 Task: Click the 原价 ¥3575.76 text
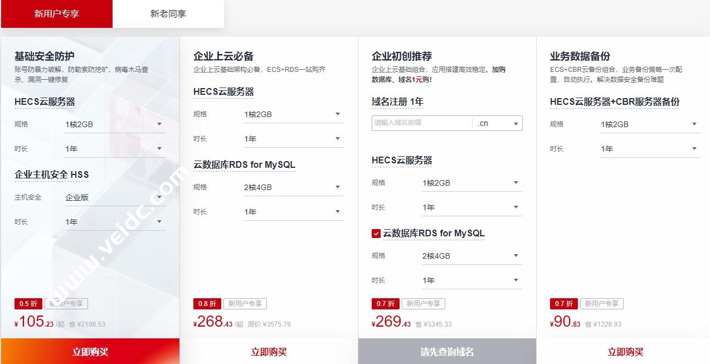coord(269,324)
